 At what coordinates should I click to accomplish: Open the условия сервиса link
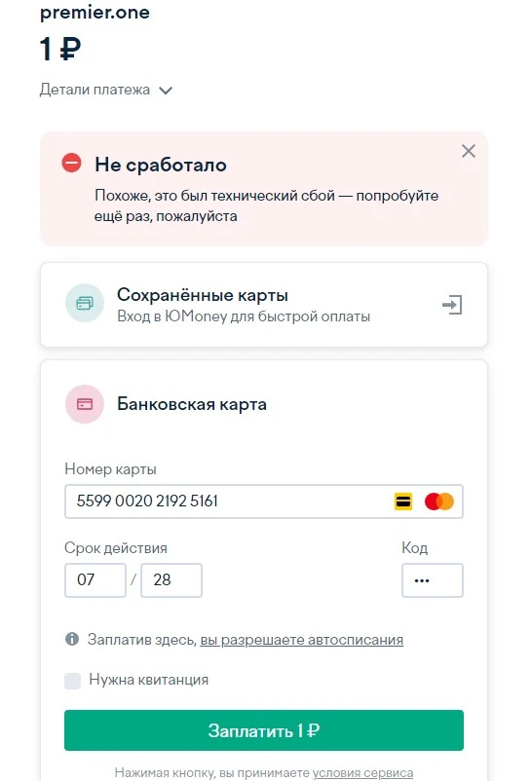[362, 772]
